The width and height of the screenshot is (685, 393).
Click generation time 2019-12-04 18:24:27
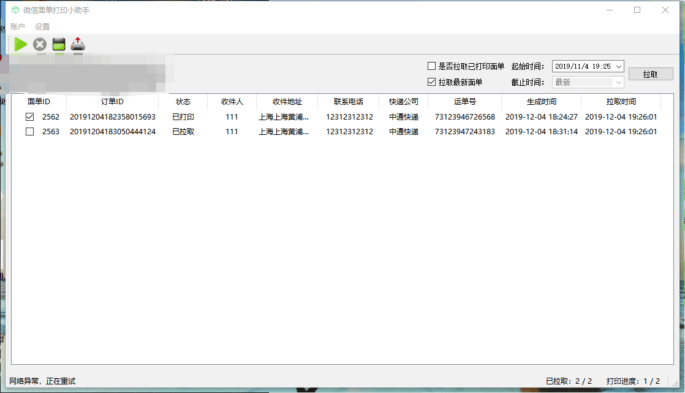pos(542,116)
